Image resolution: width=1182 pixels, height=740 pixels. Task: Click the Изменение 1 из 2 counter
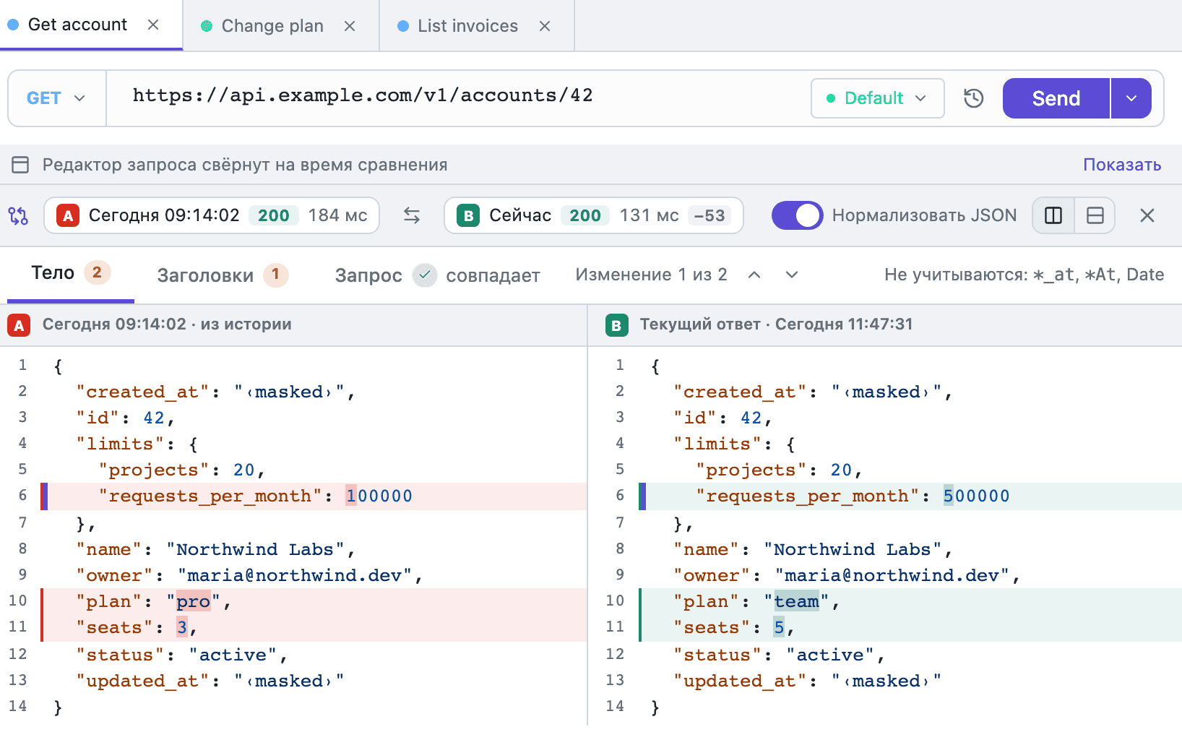coord(651,275)
